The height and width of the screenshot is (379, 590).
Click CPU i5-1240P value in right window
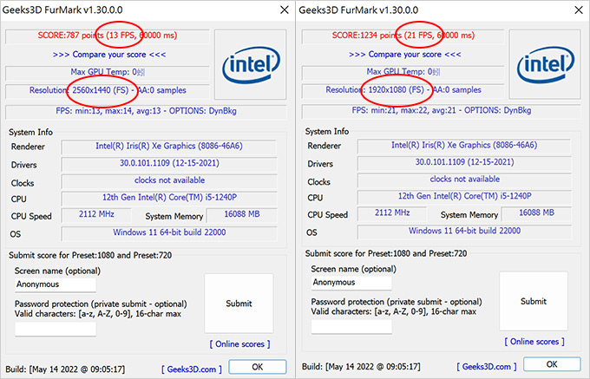[x=464, y=196]
